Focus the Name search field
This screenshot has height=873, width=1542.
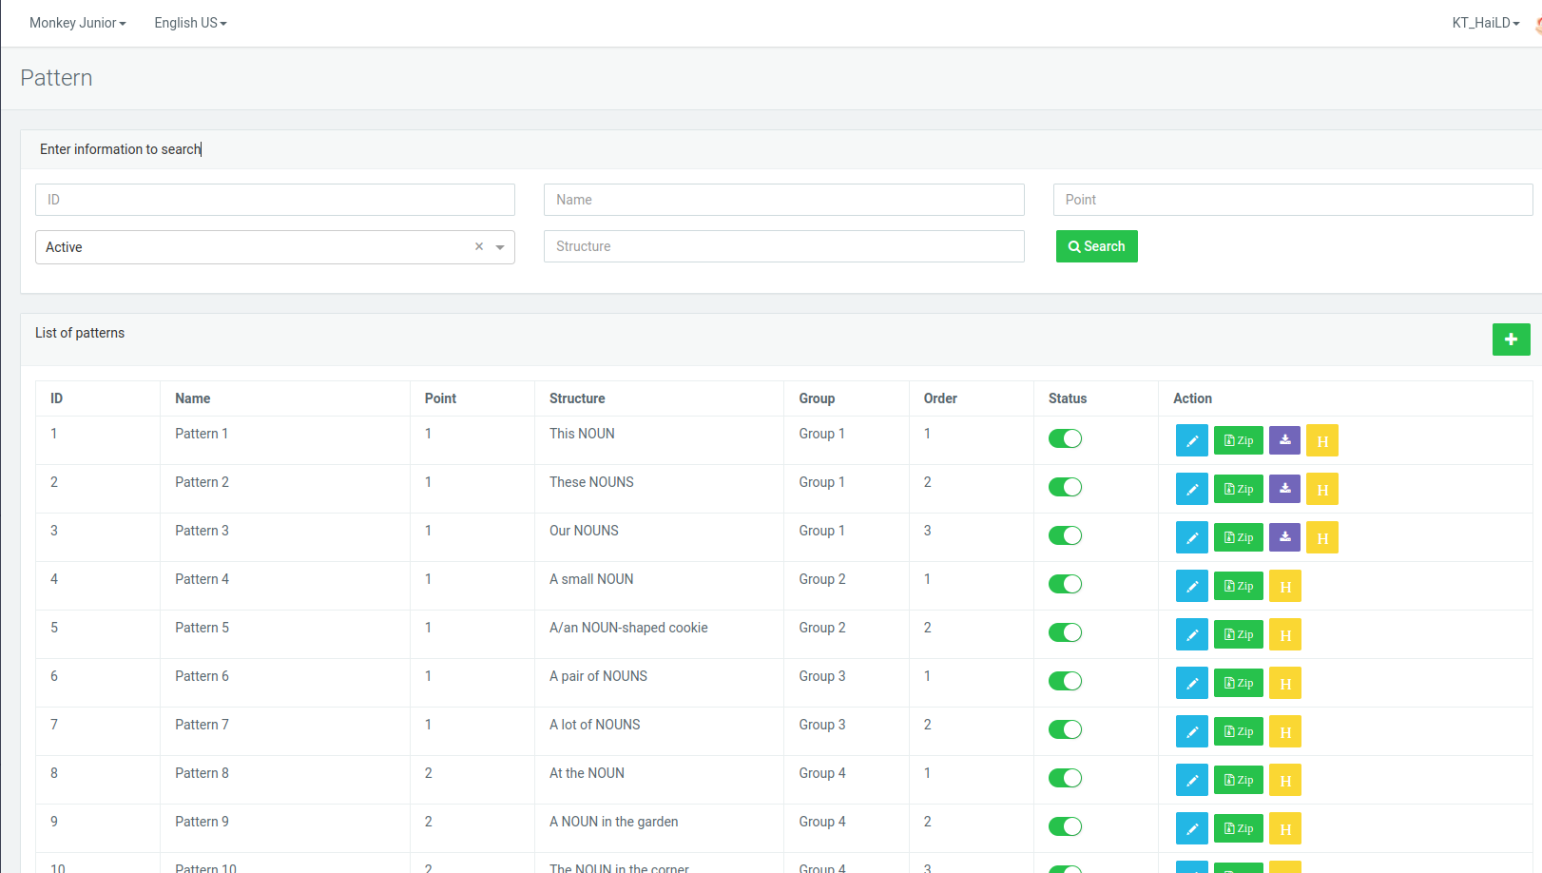(783, 200)
